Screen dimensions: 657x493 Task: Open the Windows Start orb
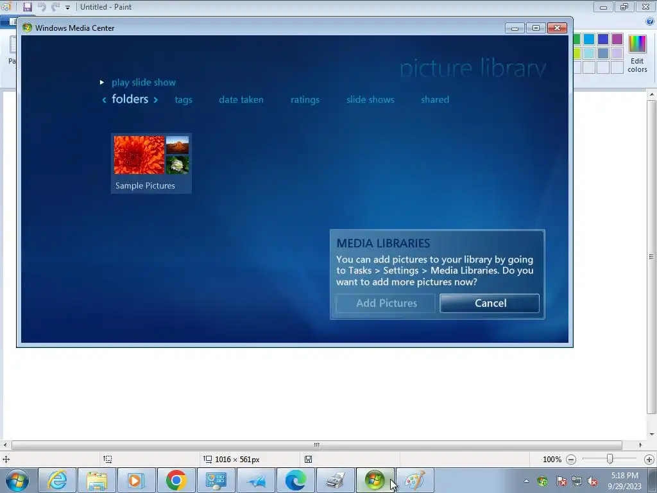click(x=17, y=480)
